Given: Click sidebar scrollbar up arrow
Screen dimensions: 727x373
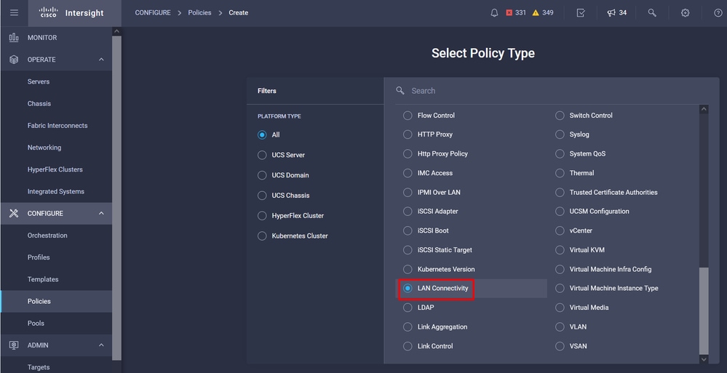Looking at the screenshot, I should tap(117, 31).
